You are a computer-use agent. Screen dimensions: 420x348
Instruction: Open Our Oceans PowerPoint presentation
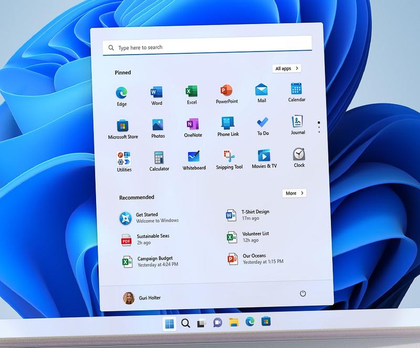[255, 259]
